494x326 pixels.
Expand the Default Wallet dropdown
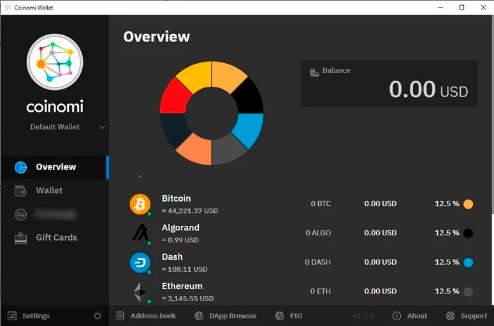click(x=102, y=127)
